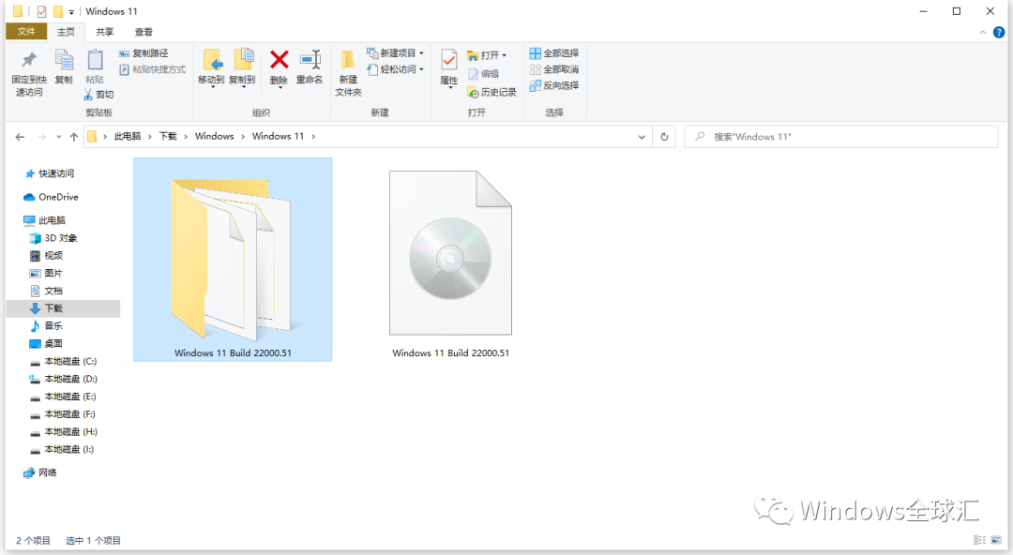Open the File tab
The width and height of the screenshot is (1013, 555).
click(26, 32)
